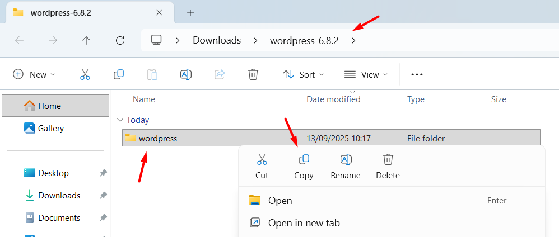Click the Delete trash icon in toolbar
Image resolution: width=559 pixels, height=237 pixels.
[253, 74]
